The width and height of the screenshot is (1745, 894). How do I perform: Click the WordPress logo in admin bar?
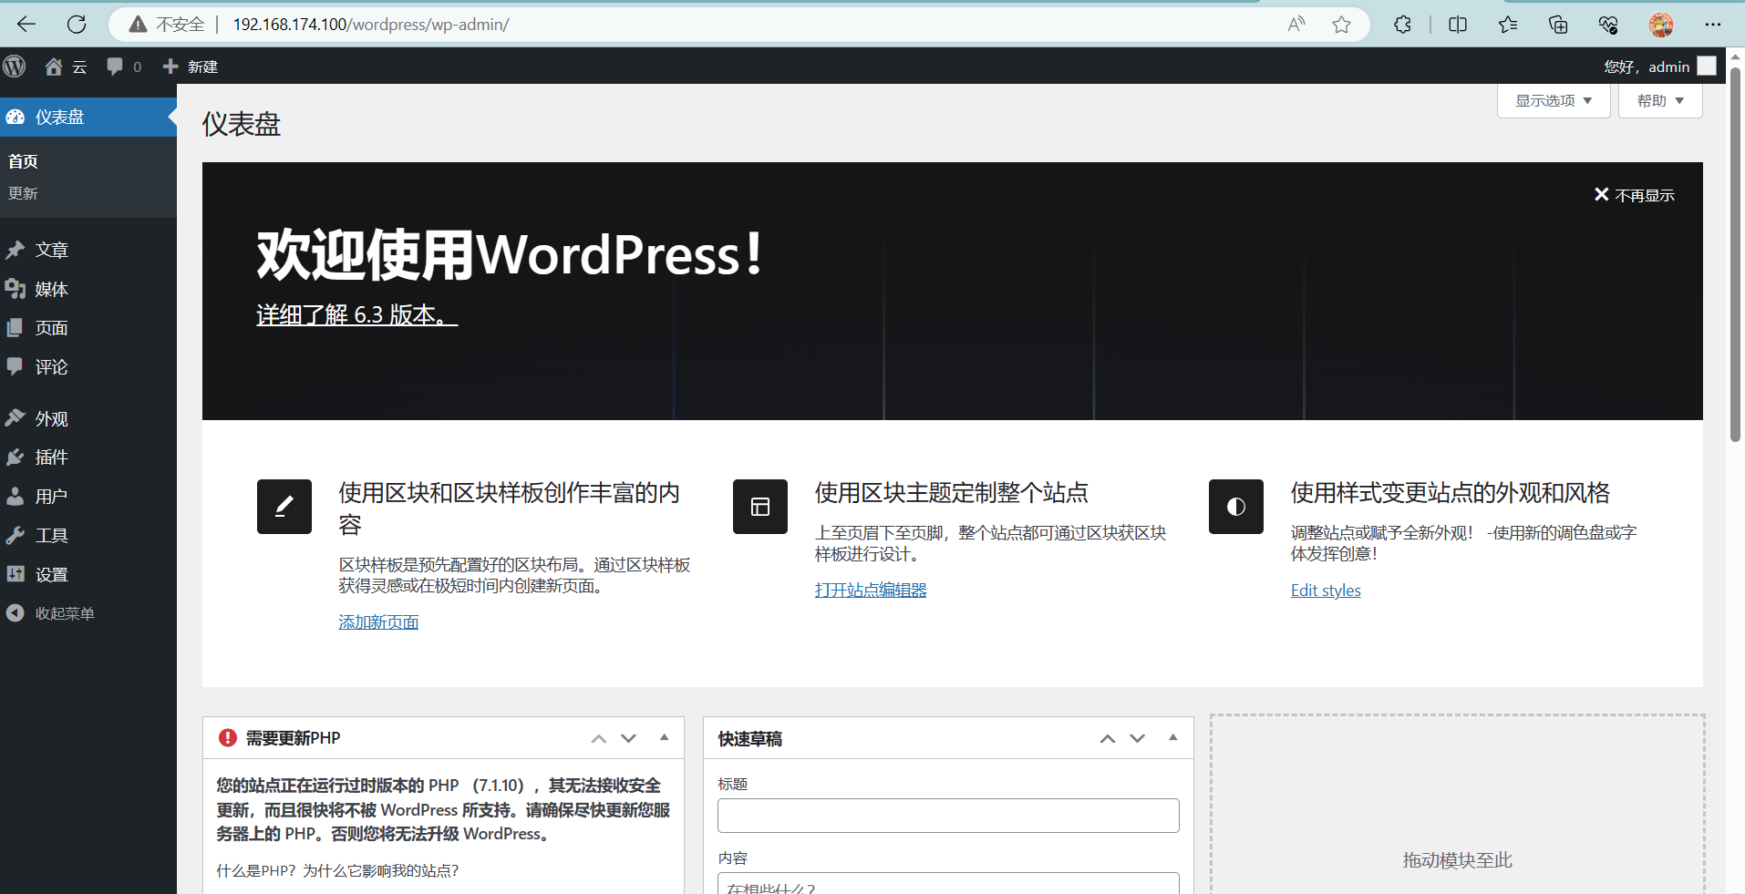coord(15,67)
